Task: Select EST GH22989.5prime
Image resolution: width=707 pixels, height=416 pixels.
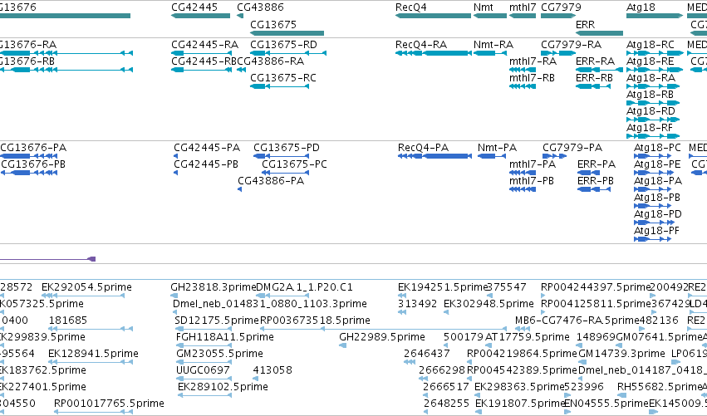Action: click(342, 345)
